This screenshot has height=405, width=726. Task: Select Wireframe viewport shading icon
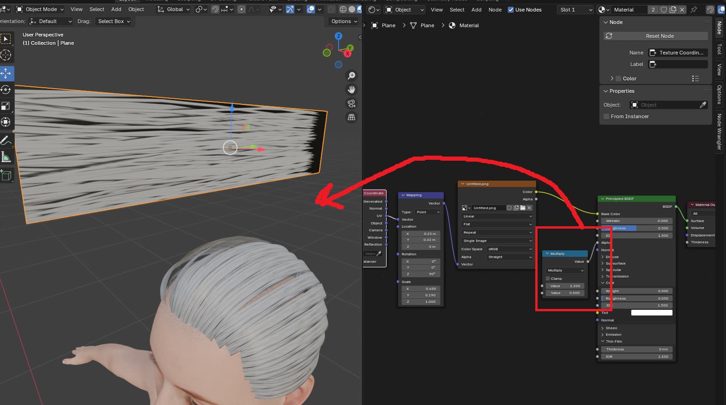[x=343, y=9]
